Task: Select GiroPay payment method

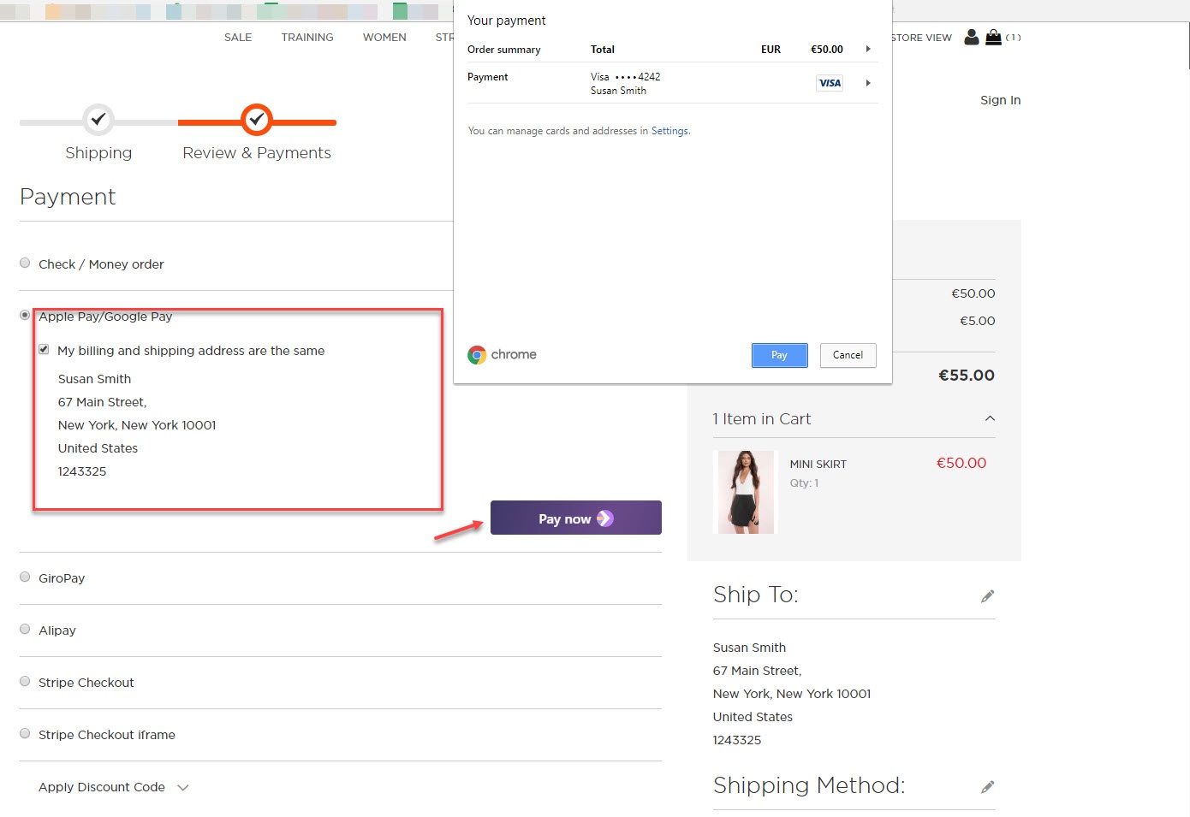Action: (25, 577)
